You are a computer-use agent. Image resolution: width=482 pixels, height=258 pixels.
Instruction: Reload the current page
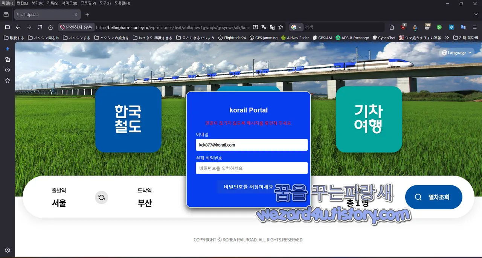click(40, 27)
